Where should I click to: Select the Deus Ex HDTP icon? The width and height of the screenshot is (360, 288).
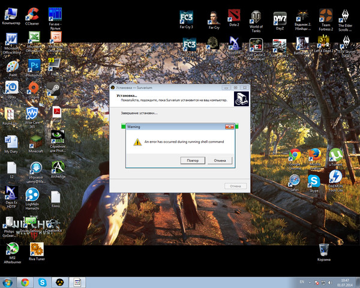pos(11,197)
